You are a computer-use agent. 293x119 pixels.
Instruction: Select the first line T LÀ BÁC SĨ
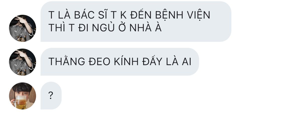(x=129, y=15)
